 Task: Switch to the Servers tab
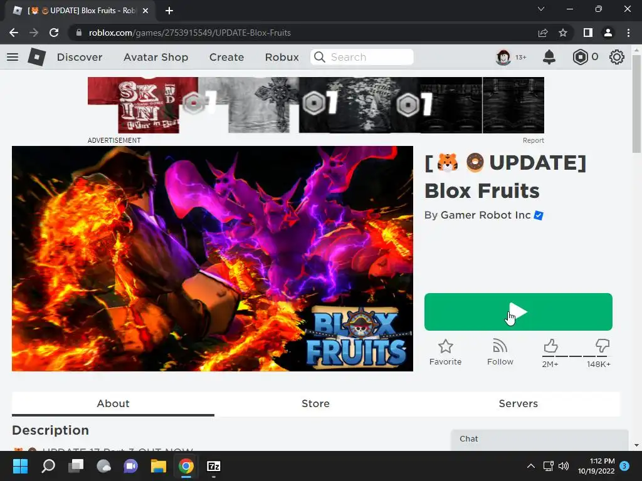518,404
